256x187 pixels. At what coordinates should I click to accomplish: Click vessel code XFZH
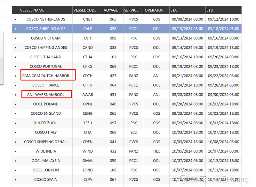pyautogui.click(x=88, y=123)
